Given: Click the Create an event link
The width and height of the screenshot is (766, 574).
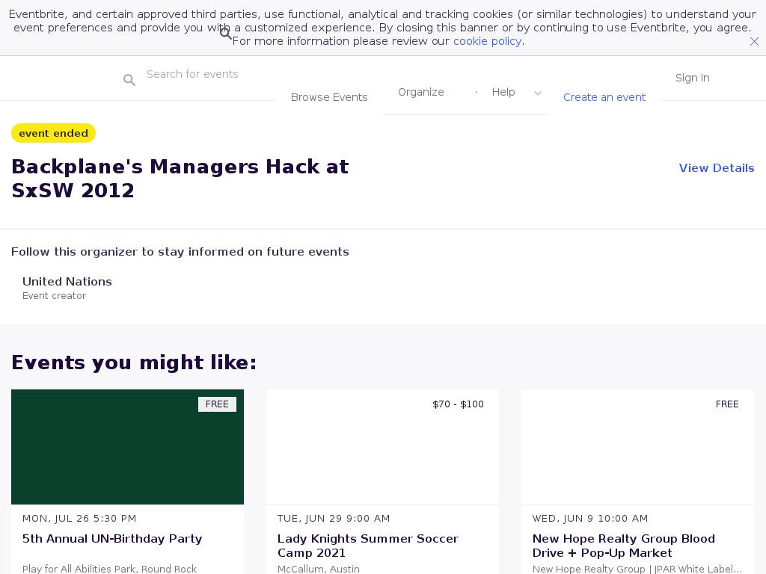Looking at the screenshot, I should coord(604,97).
